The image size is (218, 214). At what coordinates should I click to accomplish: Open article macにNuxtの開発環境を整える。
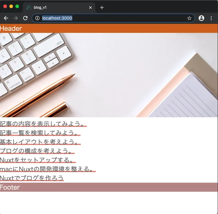(x=47, y=169)
